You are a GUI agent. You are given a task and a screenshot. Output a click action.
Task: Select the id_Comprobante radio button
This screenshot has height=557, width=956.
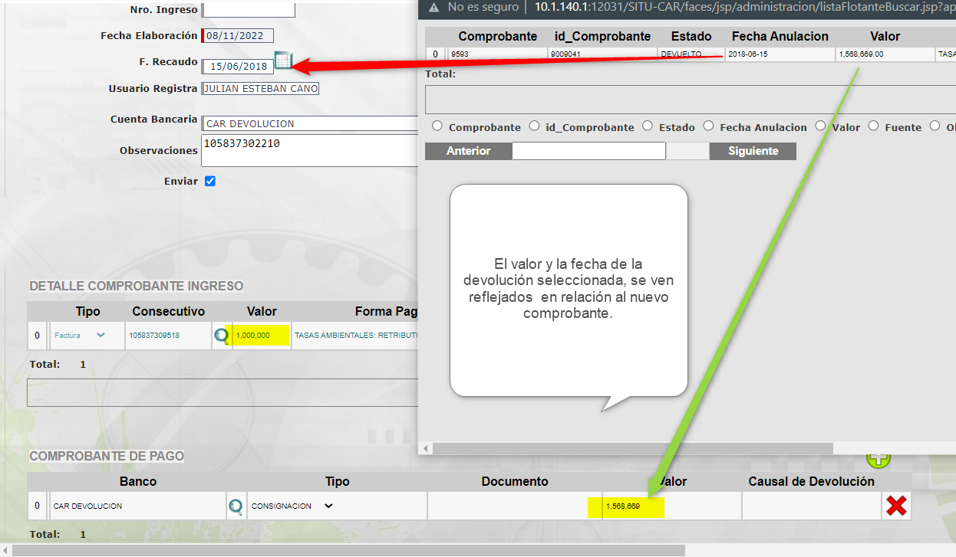pyautogui.click(x=534, y=126)
